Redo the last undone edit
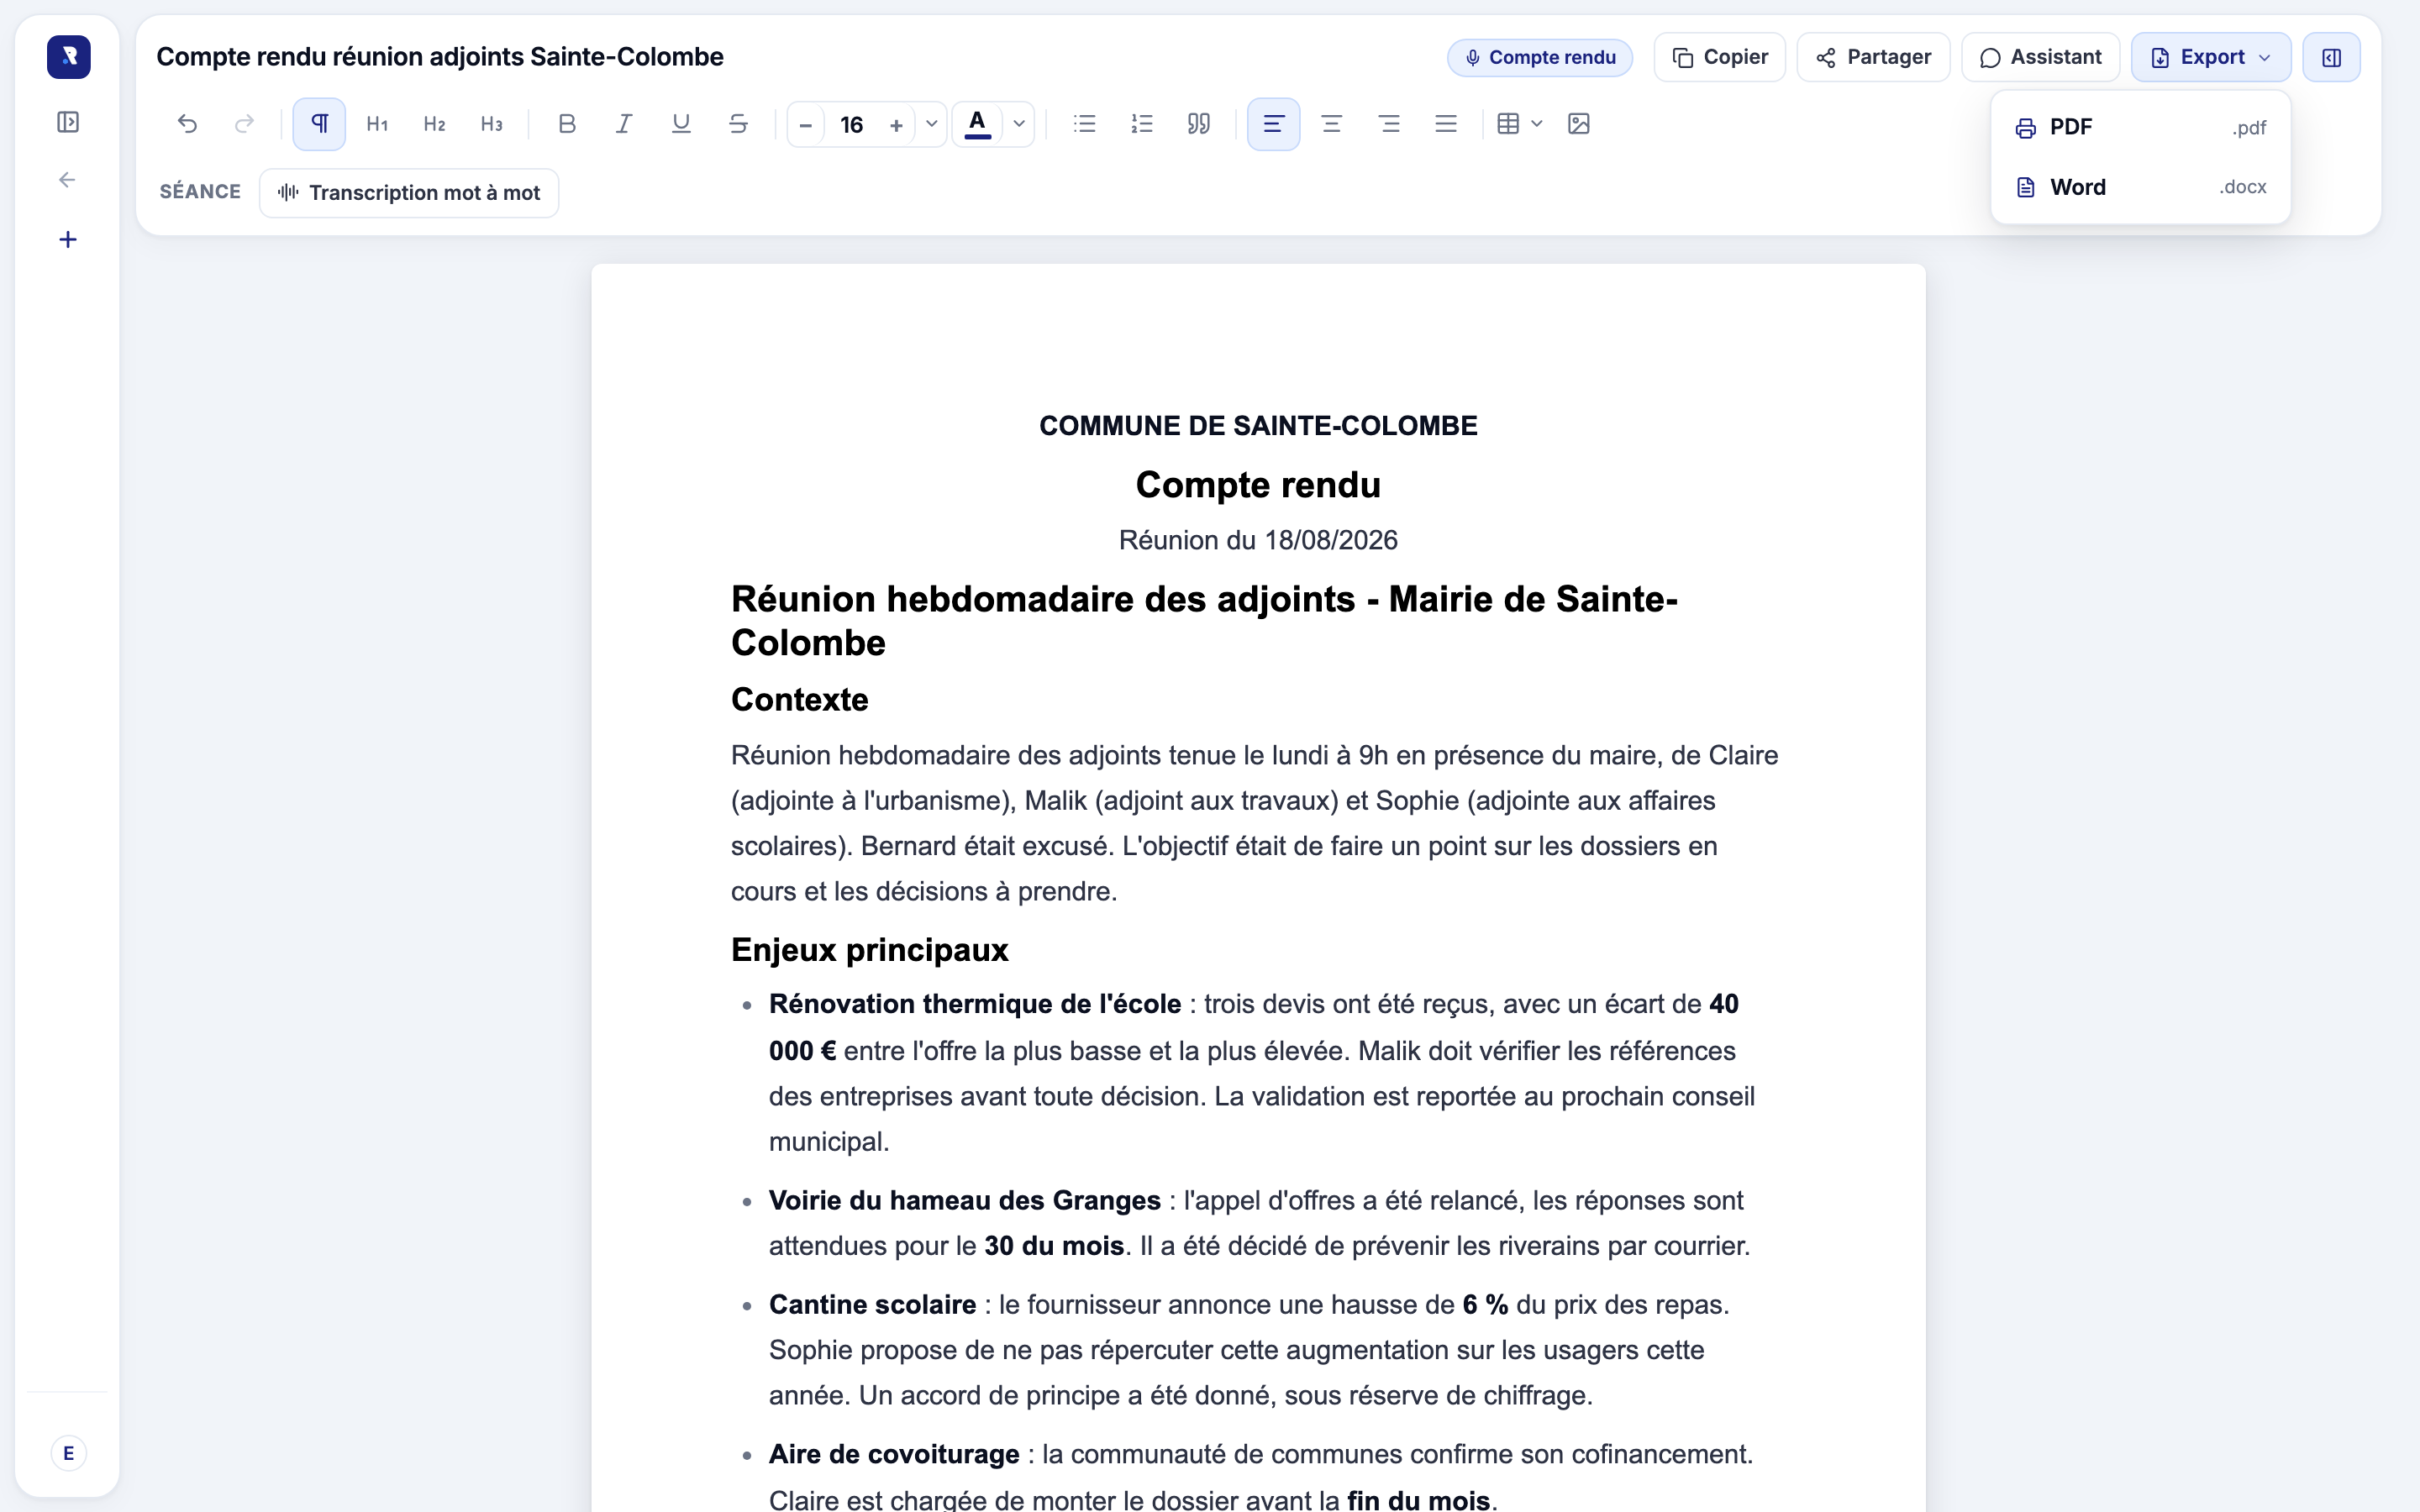The image size is (2420, 1512). 244,124
